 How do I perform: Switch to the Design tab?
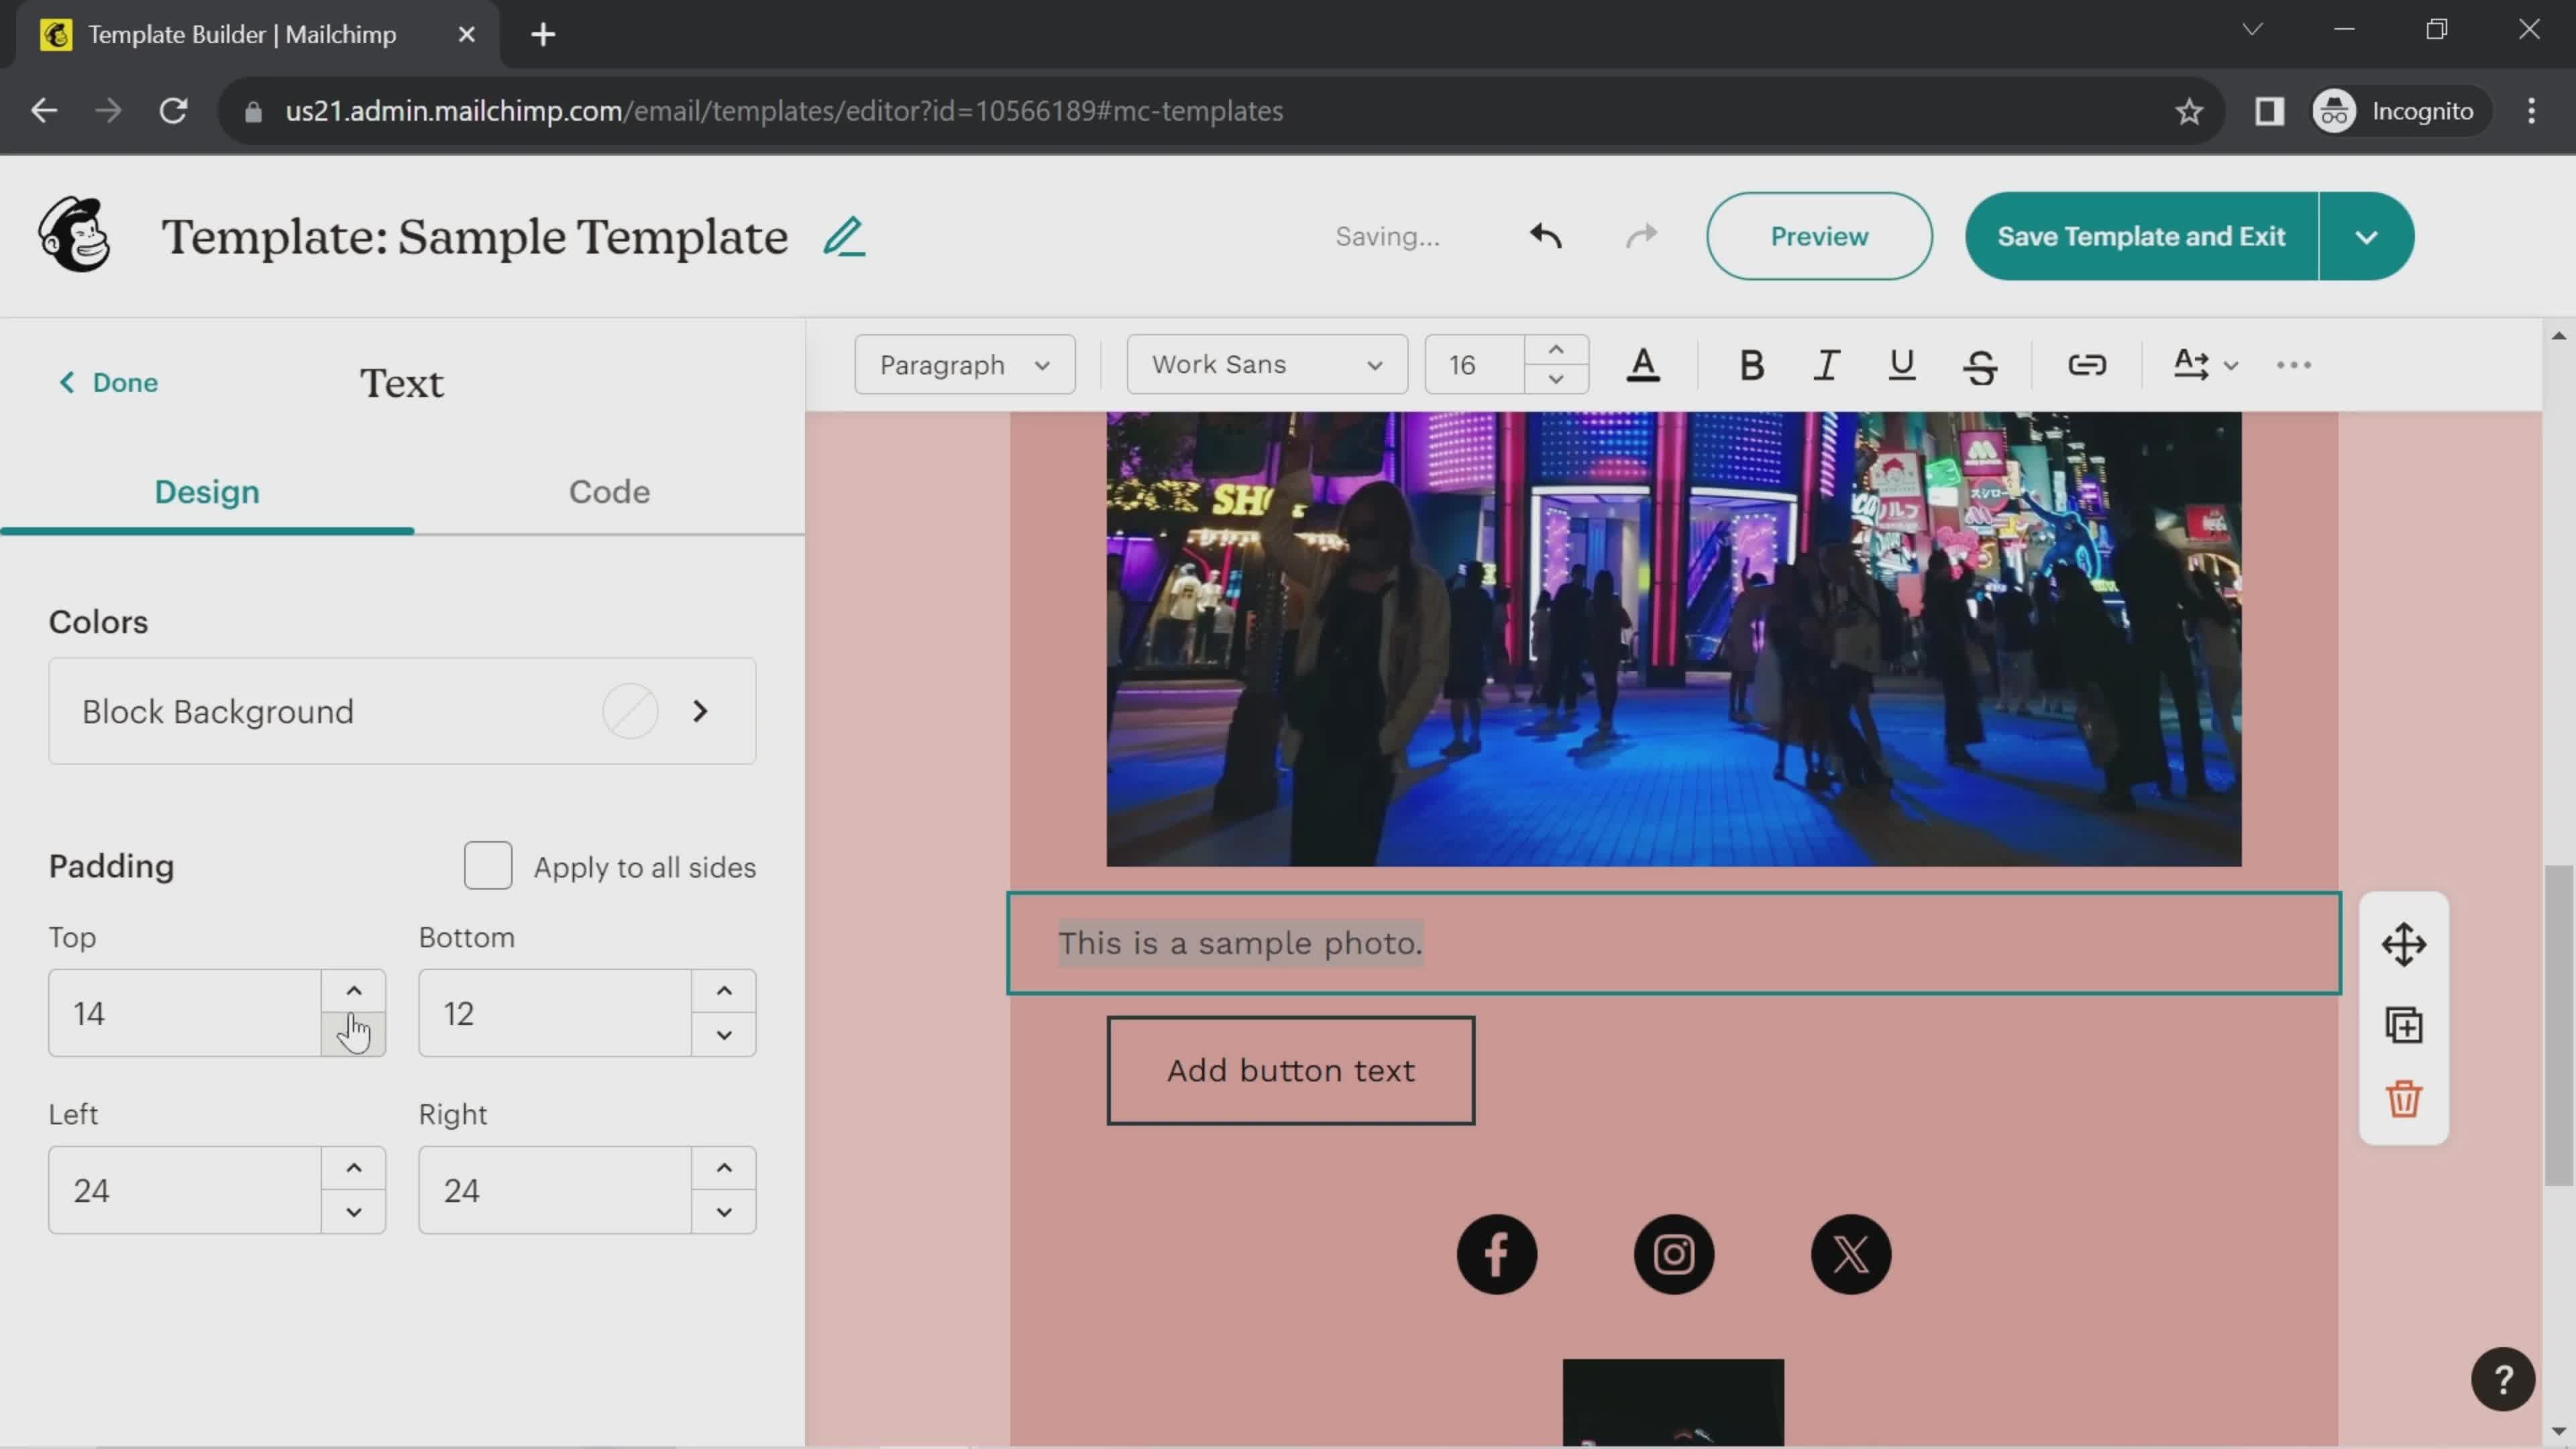[x=207, y=492]
